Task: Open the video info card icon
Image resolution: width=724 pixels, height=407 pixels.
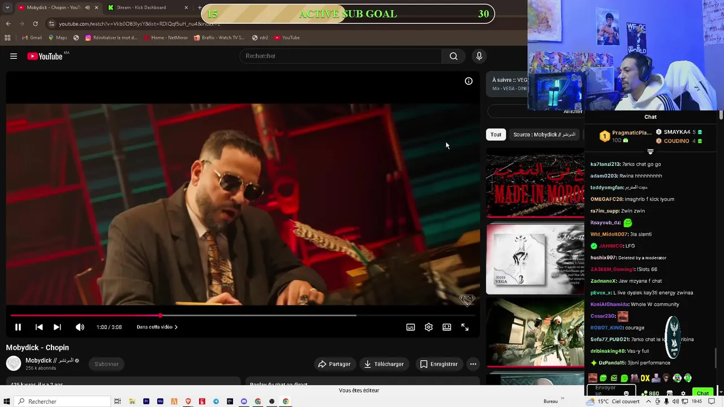Action: pos(468,81)
